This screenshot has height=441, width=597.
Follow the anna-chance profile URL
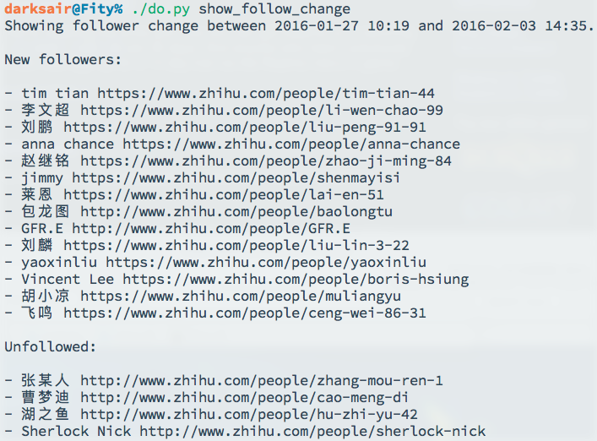(291, 144)
